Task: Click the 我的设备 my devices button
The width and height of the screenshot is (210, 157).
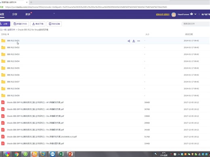Action: 54,24
